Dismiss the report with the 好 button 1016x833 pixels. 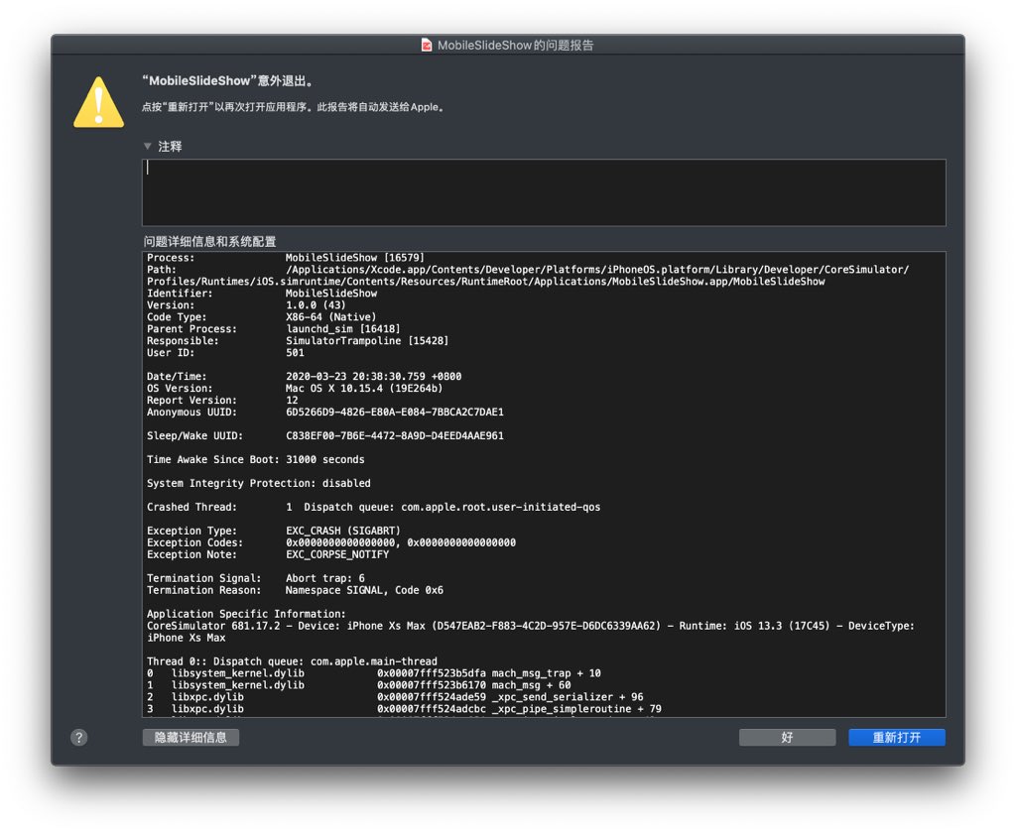(x=787, y=737)
